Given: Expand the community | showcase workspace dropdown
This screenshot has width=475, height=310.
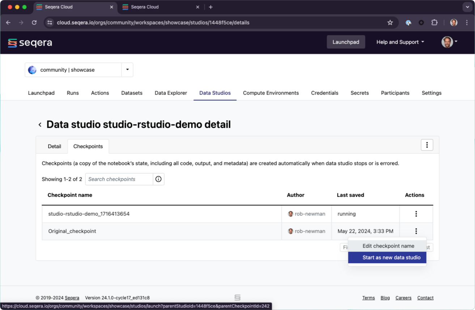Looking at the screenshot, I should pos(127,70).
